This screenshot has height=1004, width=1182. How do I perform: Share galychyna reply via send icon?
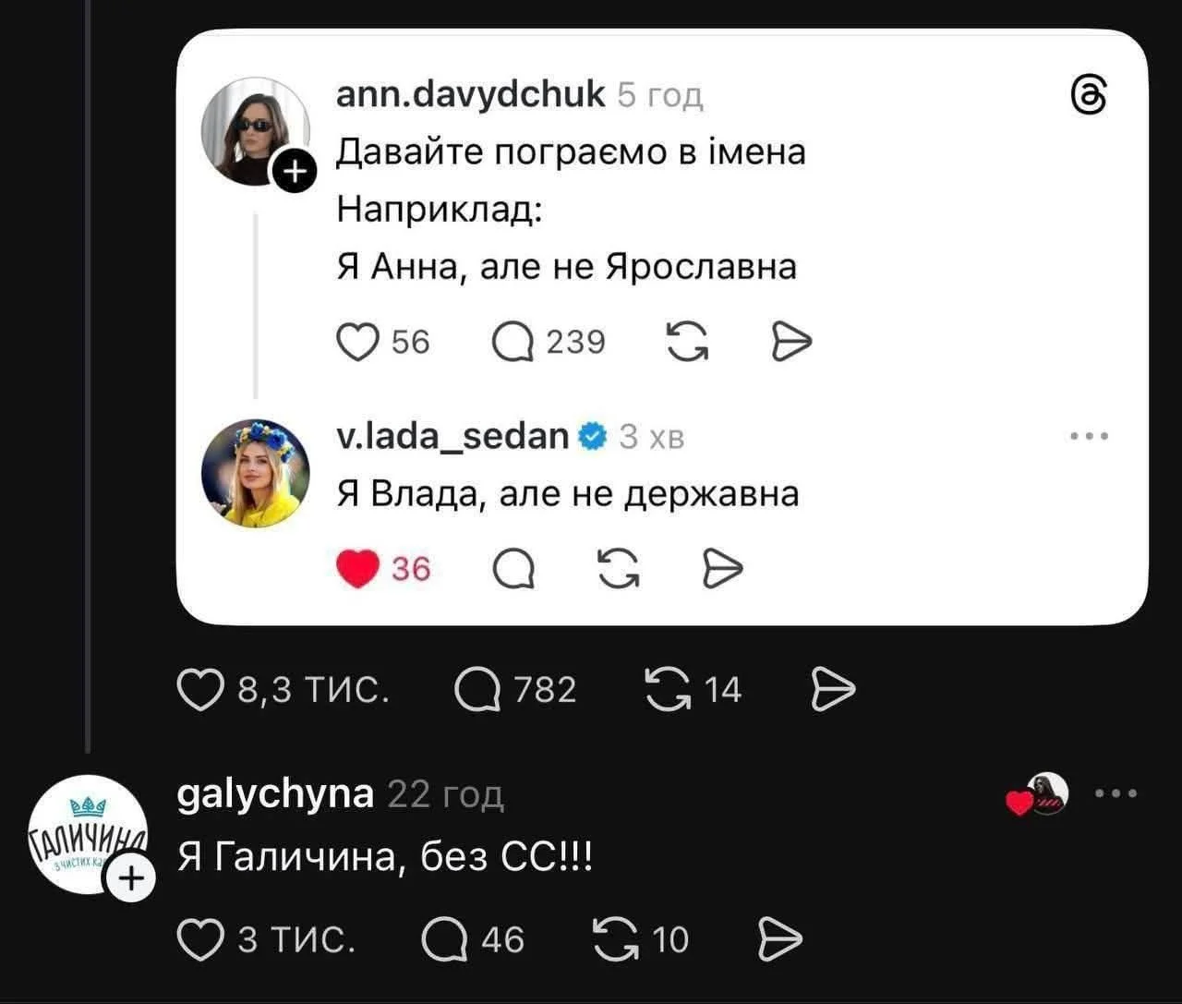tap(779, 939)
